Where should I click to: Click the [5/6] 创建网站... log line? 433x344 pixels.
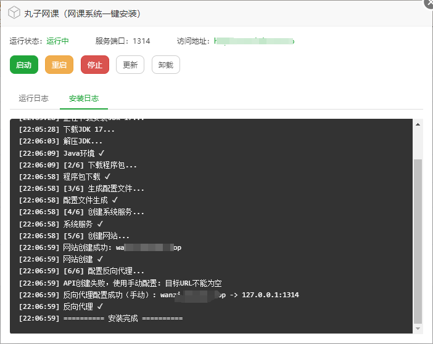pos(74,236)
